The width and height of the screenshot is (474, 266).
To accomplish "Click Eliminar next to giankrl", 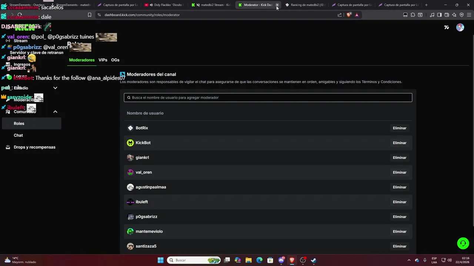I will click(400, 157).
